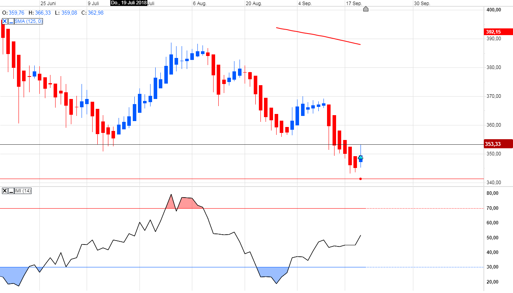
Task: Click the descending red trendline on the price chart
Action: tap(318, 35)
